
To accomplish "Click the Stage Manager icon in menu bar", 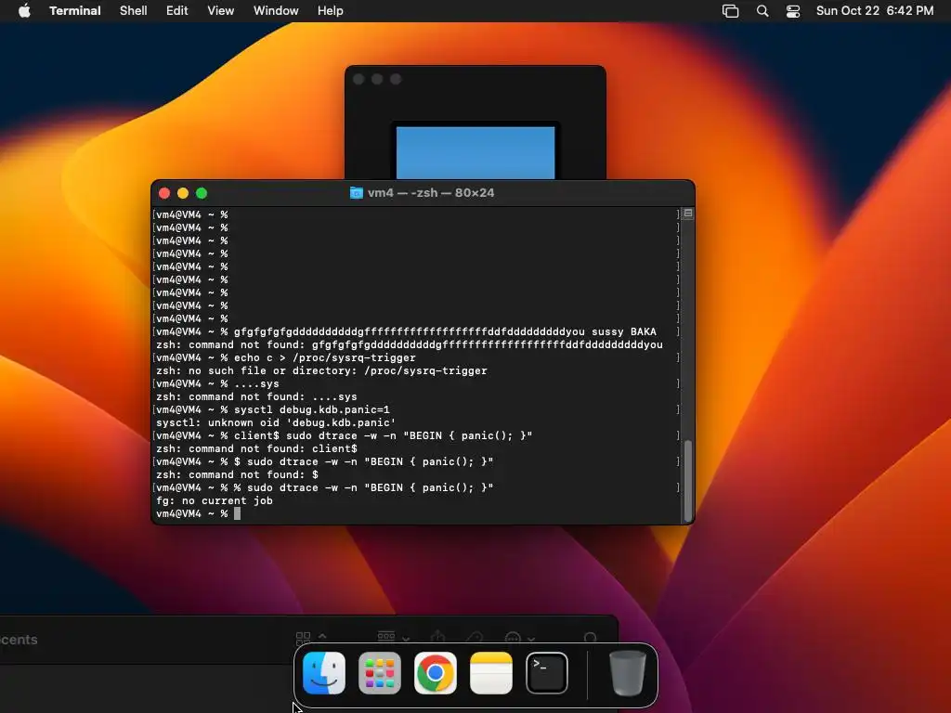I will click(730, 11).
